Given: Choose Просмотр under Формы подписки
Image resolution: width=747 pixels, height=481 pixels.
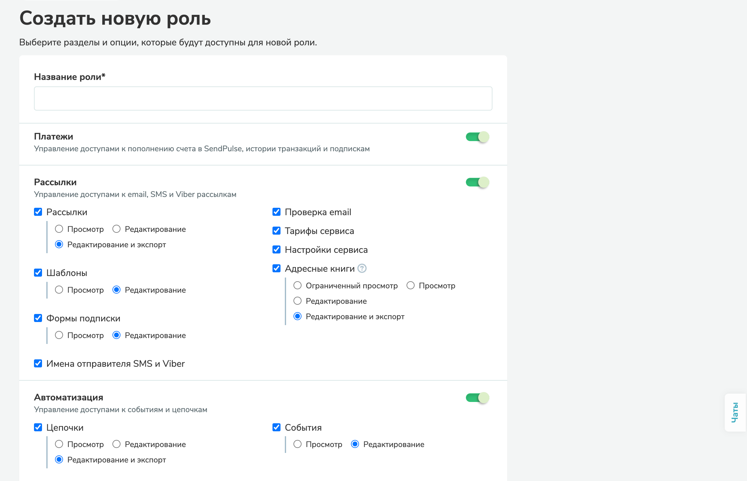Looking at the screenshot, I should pyautogui.click(x=59, y=335).
